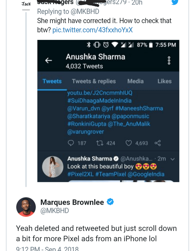Screen dimensions: 195x251
Task: Click the Bluetooth icon in status bar
Action: (x=89, y=45)
